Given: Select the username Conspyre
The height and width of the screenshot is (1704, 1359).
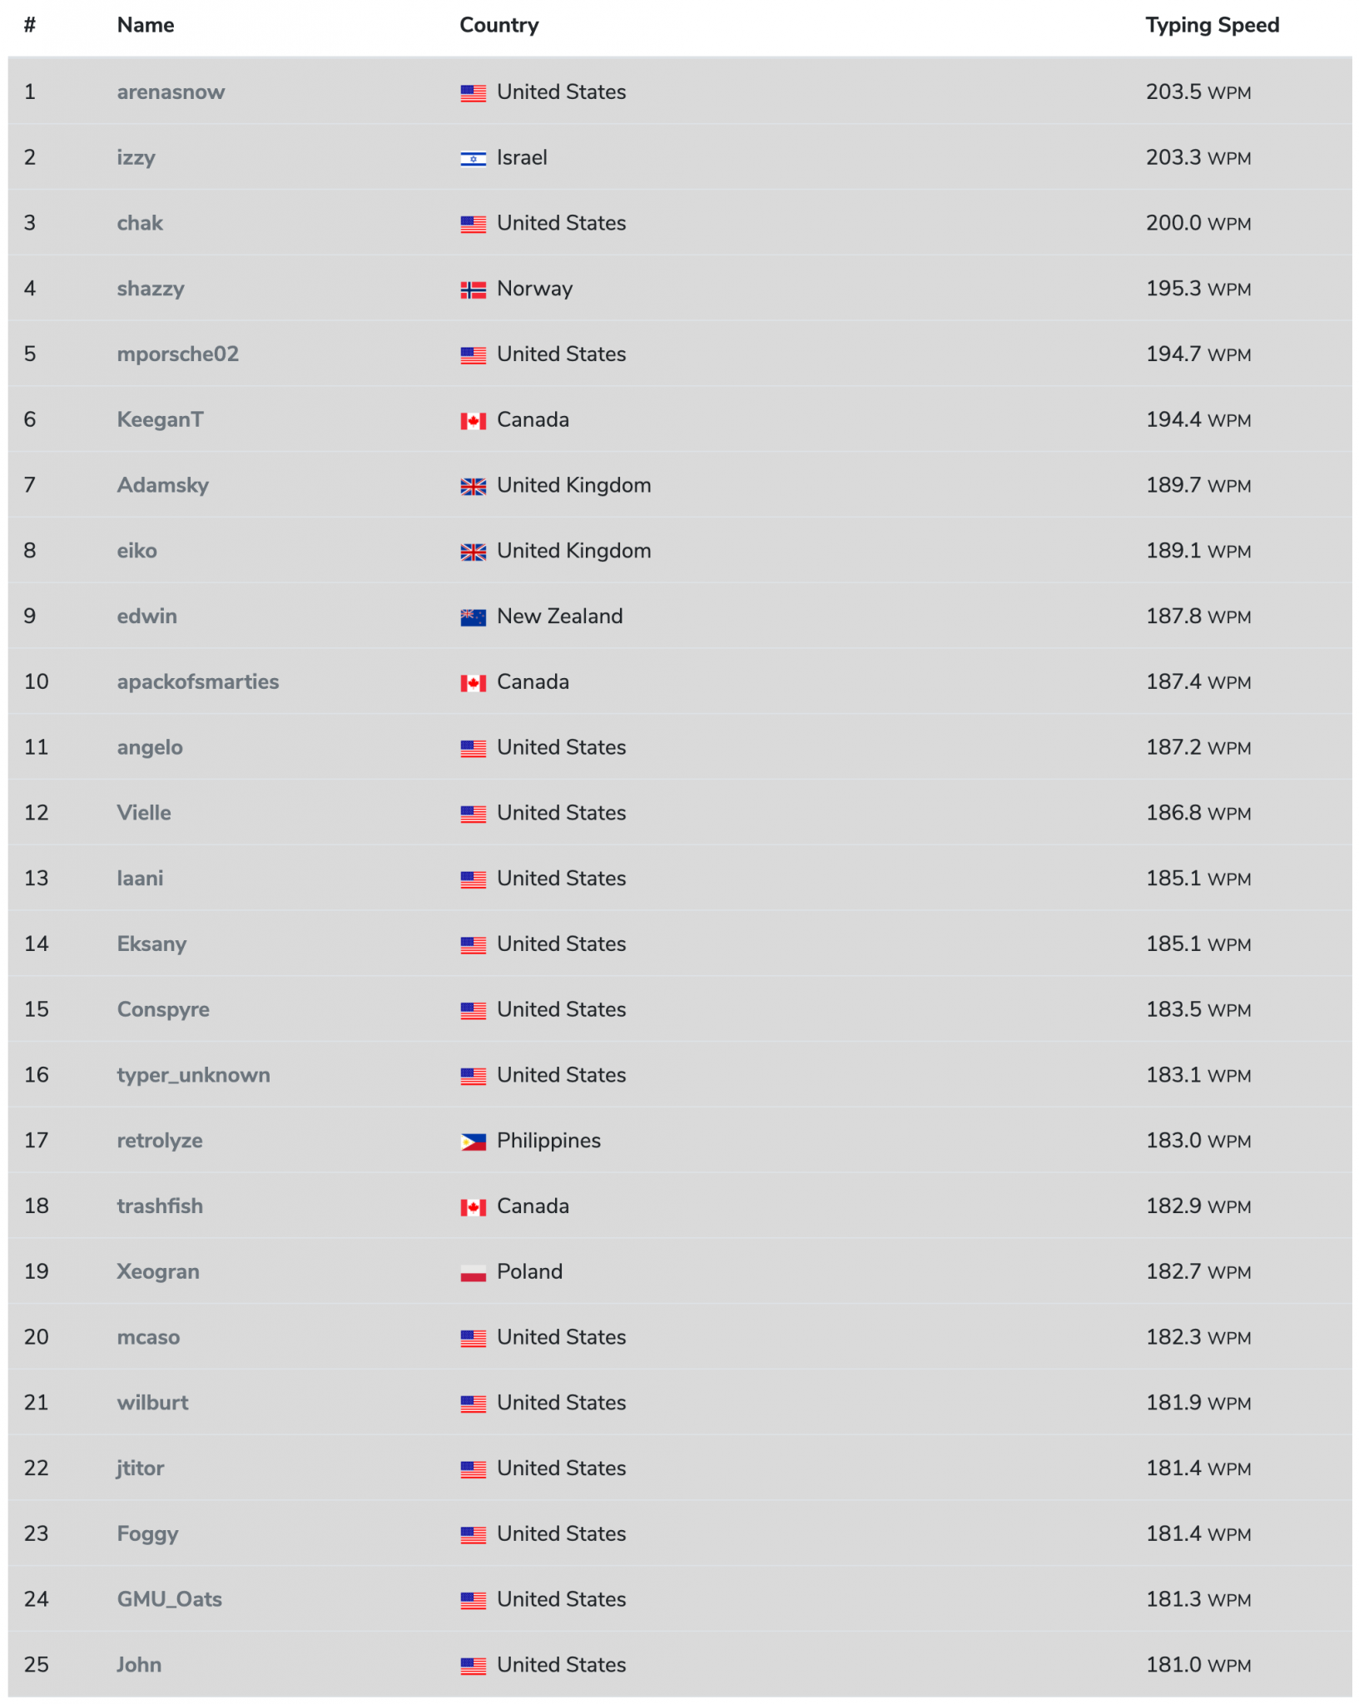Looking at the screenshot, I should click(x=163, y=1009).
